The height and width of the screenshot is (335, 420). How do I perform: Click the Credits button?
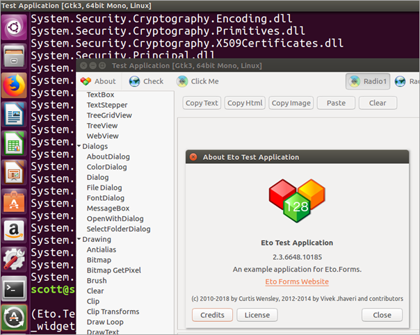(x=212, y=315)
